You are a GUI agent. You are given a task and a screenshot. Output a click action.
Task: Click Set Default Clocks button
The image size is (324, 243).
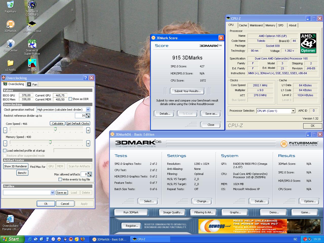78,124
